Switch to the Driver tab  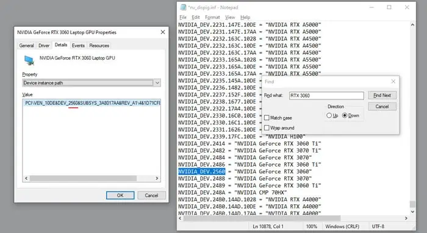[x=44, y=46]
